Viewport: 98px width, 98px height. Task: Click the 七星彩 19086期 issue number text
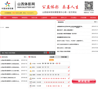pos(39,75)
